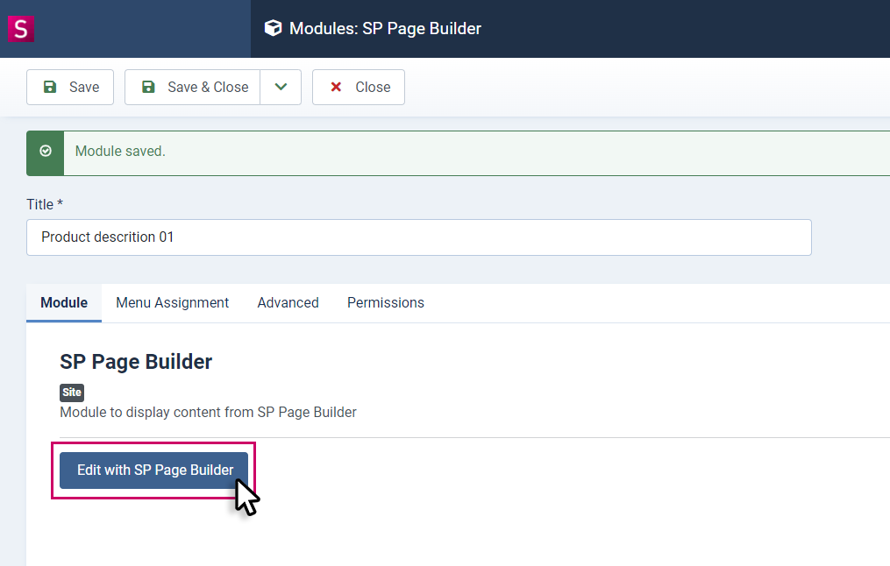
Task: Select the Module tab
Action: pos(64,303)
